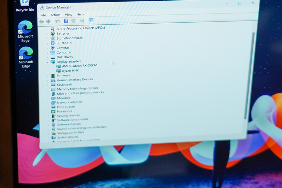The image size is (282, 188).
Task: Minimize the Device Manager window
Action: [x=227, y=3]
